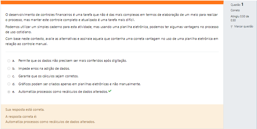This screenshot has width=257, height=129.
Task: Click the paragraph starting 'Podemos utilizar um simples caderno'
Action: [x=112, y=29]
